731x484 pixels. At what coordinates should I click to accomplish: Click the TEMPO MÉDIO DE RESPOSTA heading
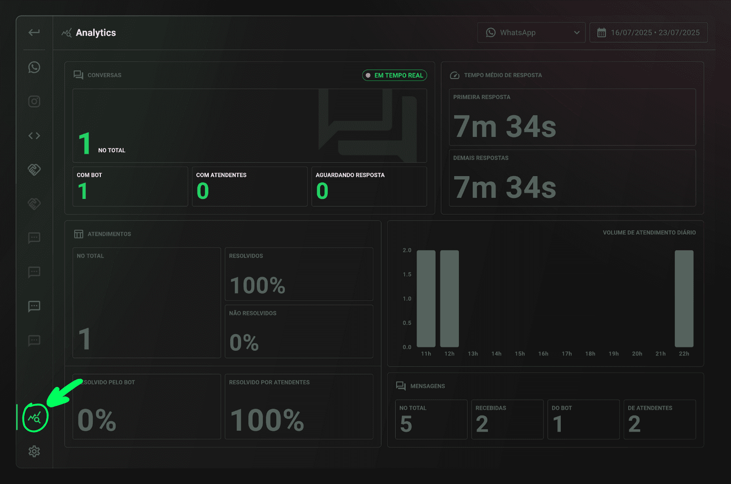(x=503, y=75)
